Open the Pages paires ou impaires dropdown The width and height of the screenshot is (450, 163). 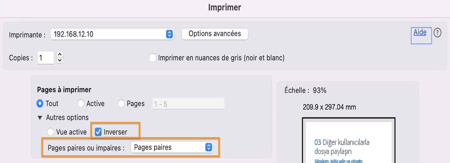pyautogui.click(x=171, y=147)
